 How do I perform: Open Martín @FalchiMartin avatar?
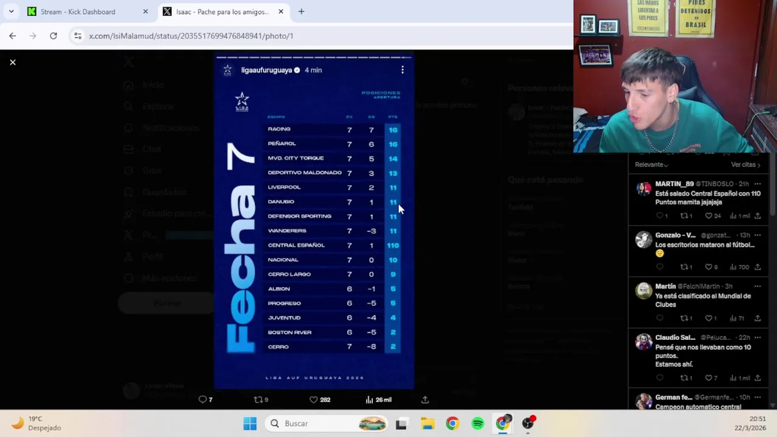643,291
